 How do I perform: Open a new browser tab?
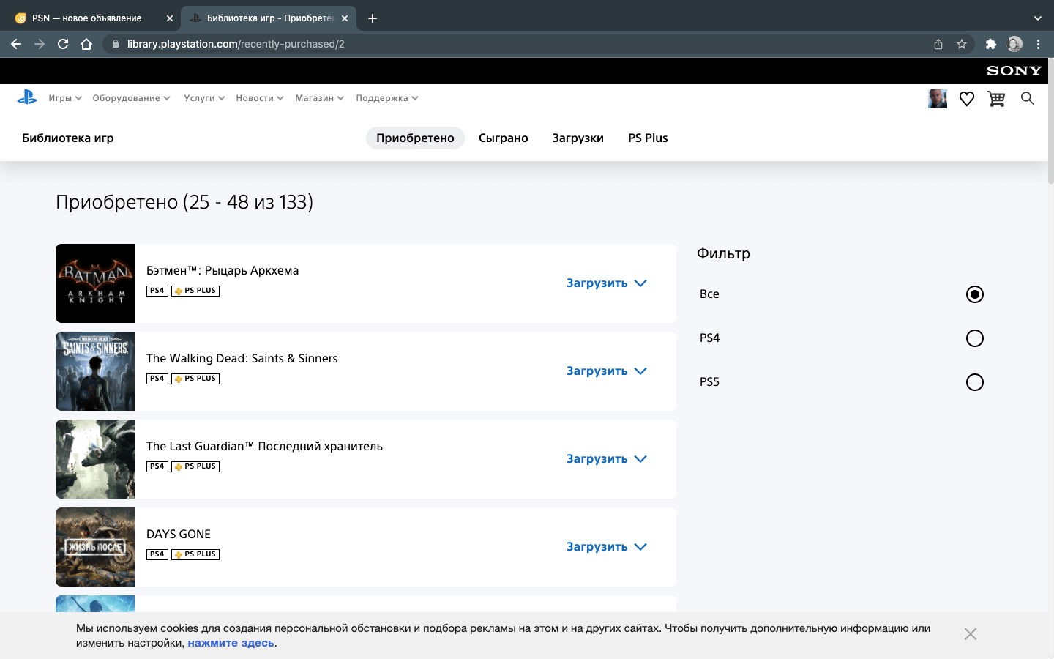(373, 18)
